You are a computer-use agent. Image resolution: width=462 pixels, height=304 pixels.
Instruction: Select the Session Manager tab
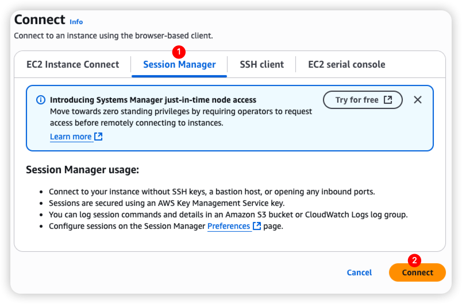pyautogui.click(x=179, y=64)
